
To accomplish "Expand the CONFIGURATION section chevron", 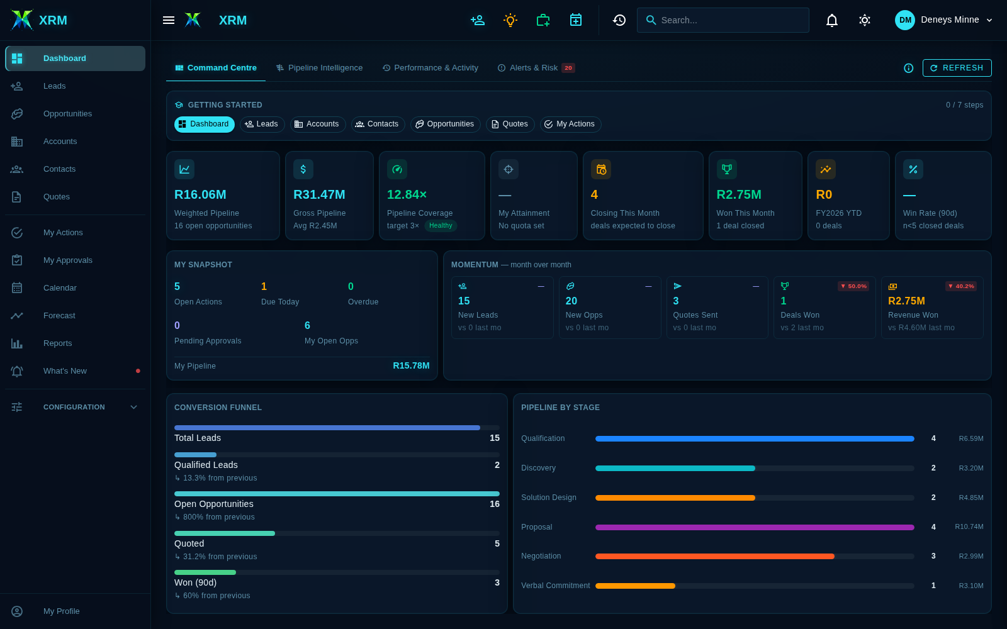I will coord(133,407).
